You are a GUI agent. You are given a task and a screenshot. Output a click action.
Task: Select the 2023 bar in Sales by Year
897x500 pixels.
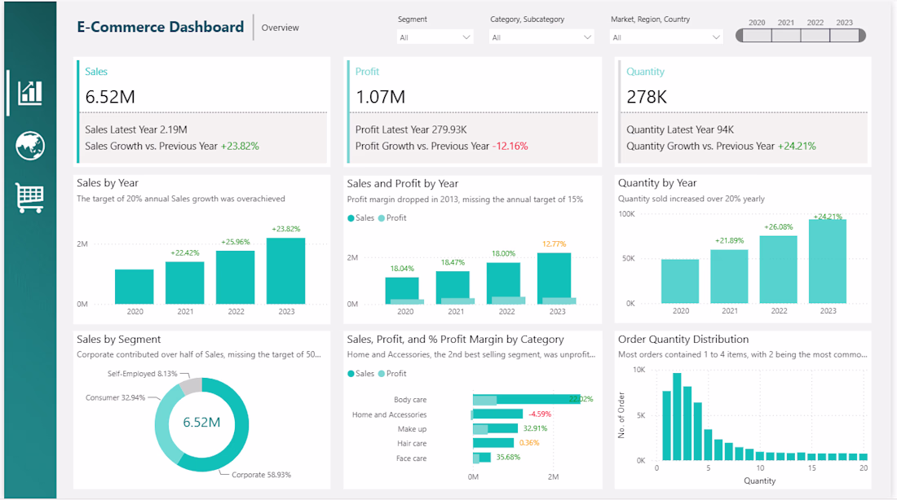tap(285, 271)
